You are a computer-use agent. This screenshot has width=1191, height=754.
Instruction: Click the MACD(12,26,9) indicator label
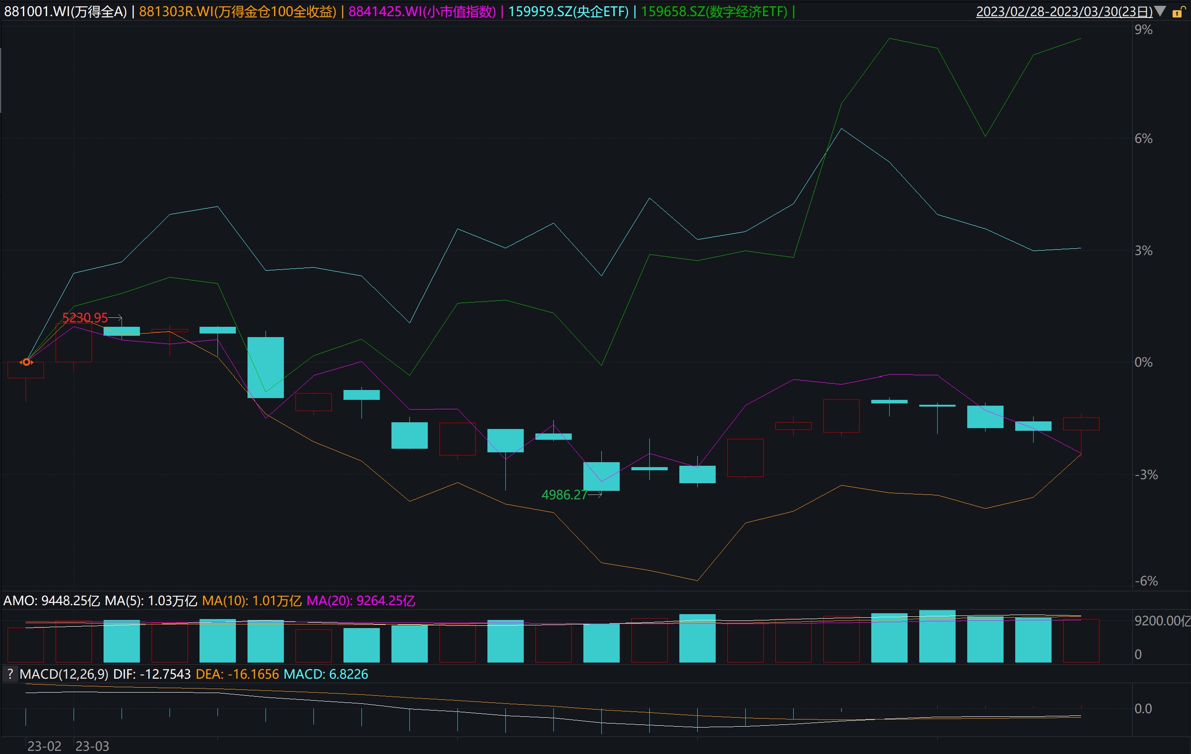64,674
